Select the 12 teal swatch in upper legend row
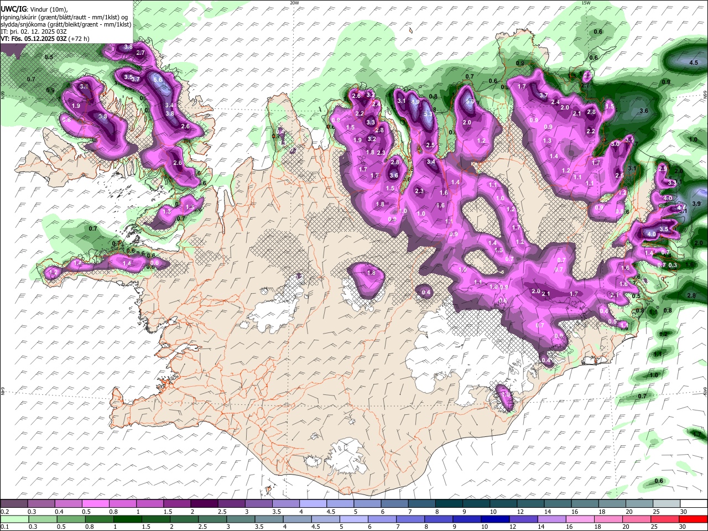This screenshot has width=708, height=531. click(x=530, y=504)
